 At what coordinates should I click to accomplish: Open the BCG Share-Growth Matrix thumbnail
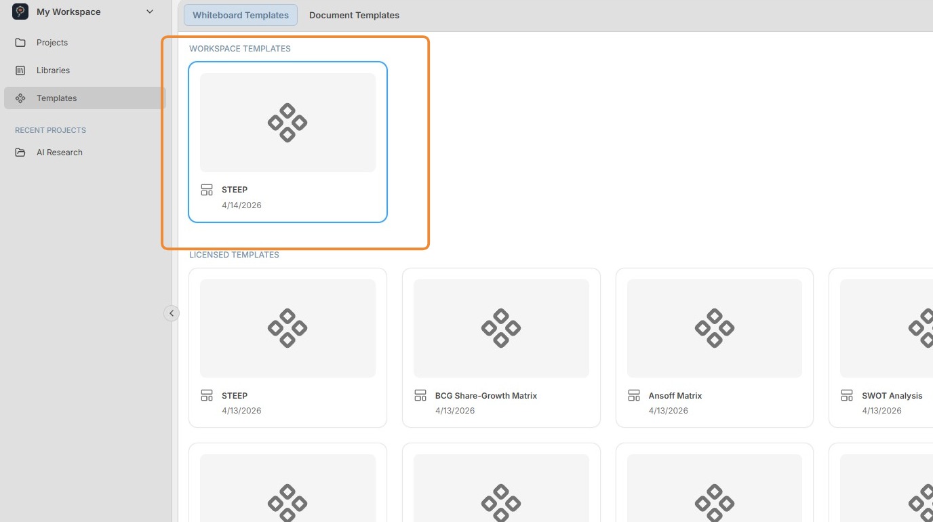click(501, 328)
